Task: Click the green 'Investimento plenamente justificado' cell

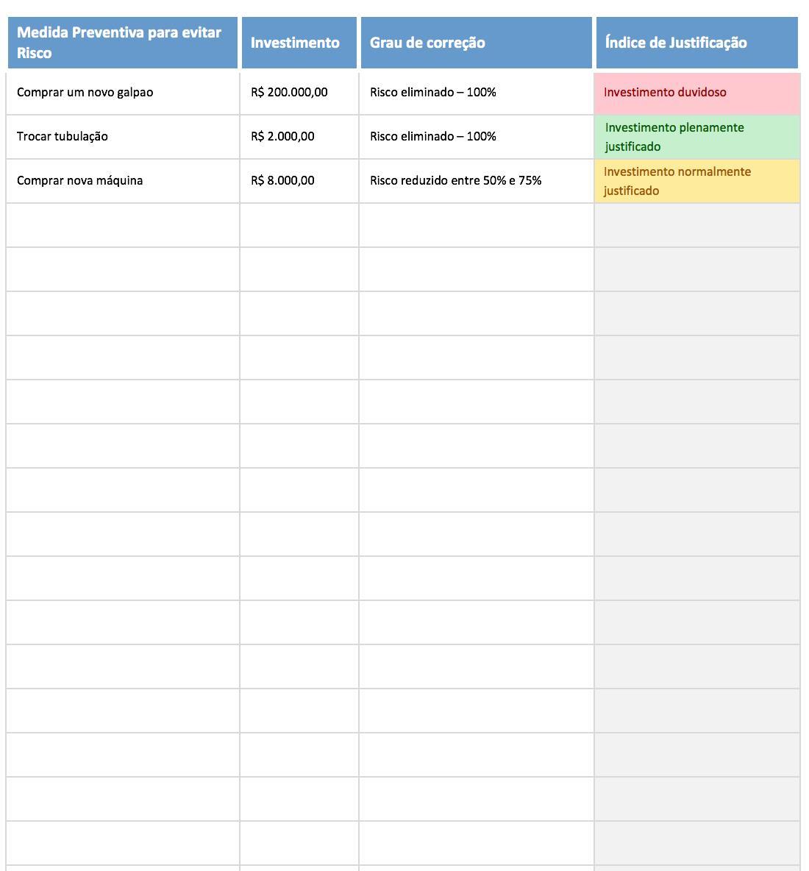Action: [x=696, y=137]
